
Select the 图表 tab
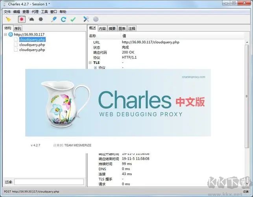coord(122,28)
